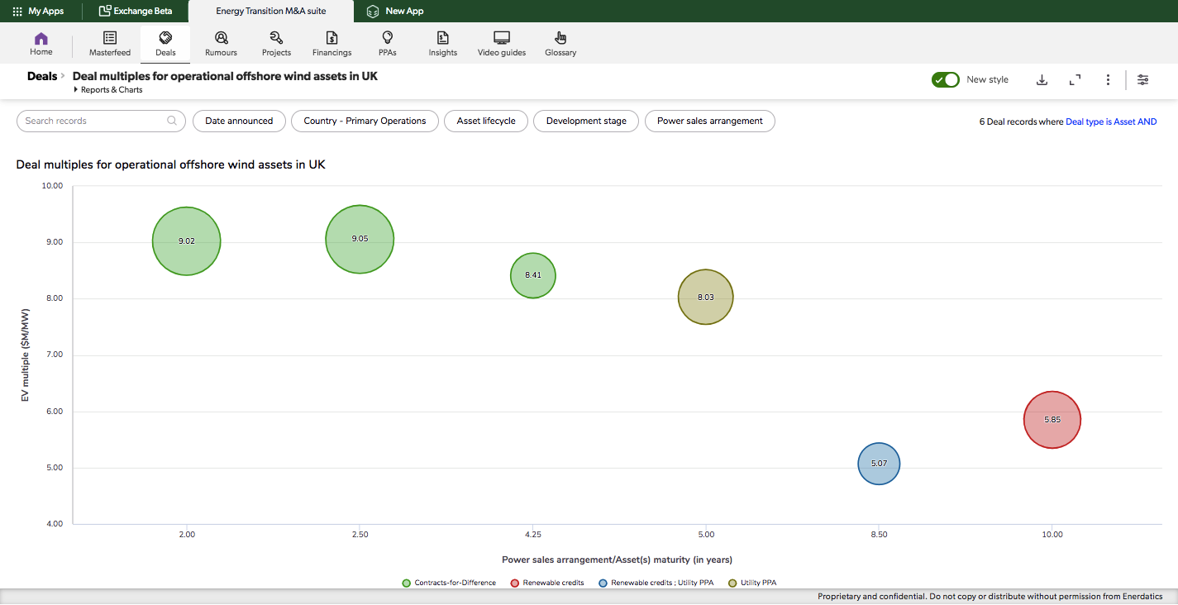
Task: Open the Date announced filter
Action: pyautogui.click(x=239, y=121)
